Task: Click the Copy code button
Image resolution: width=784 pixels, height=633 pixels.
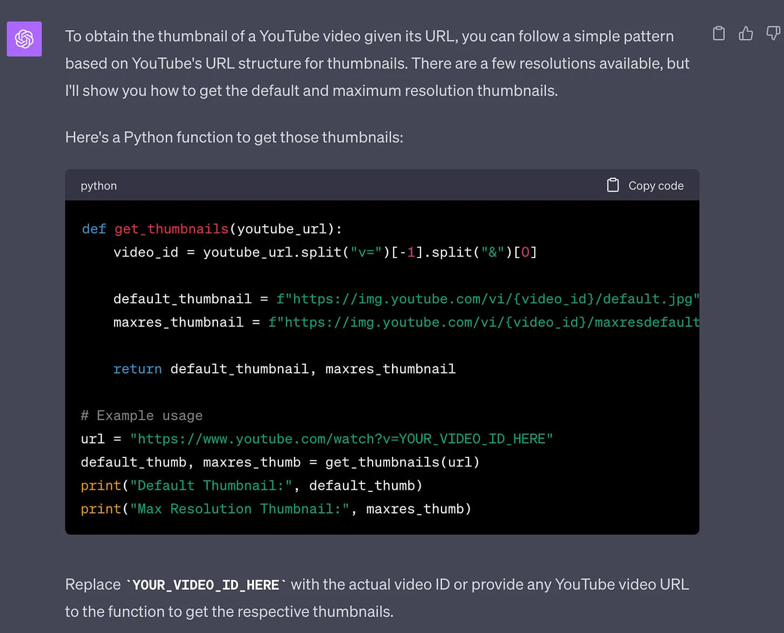Action: coord(645,185)
